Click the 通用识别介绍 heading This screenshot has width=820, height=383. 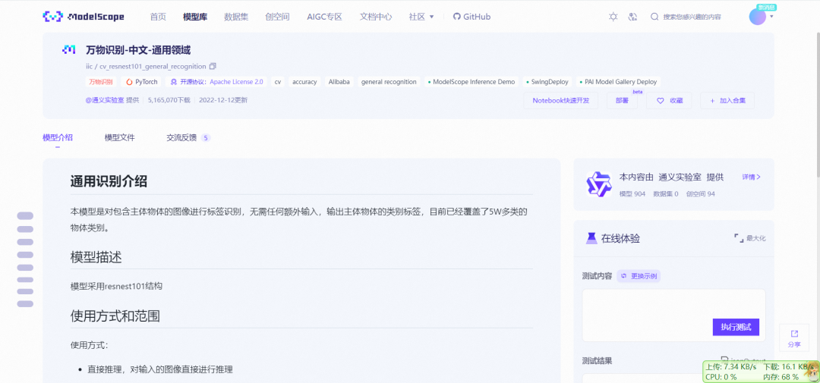109,181
